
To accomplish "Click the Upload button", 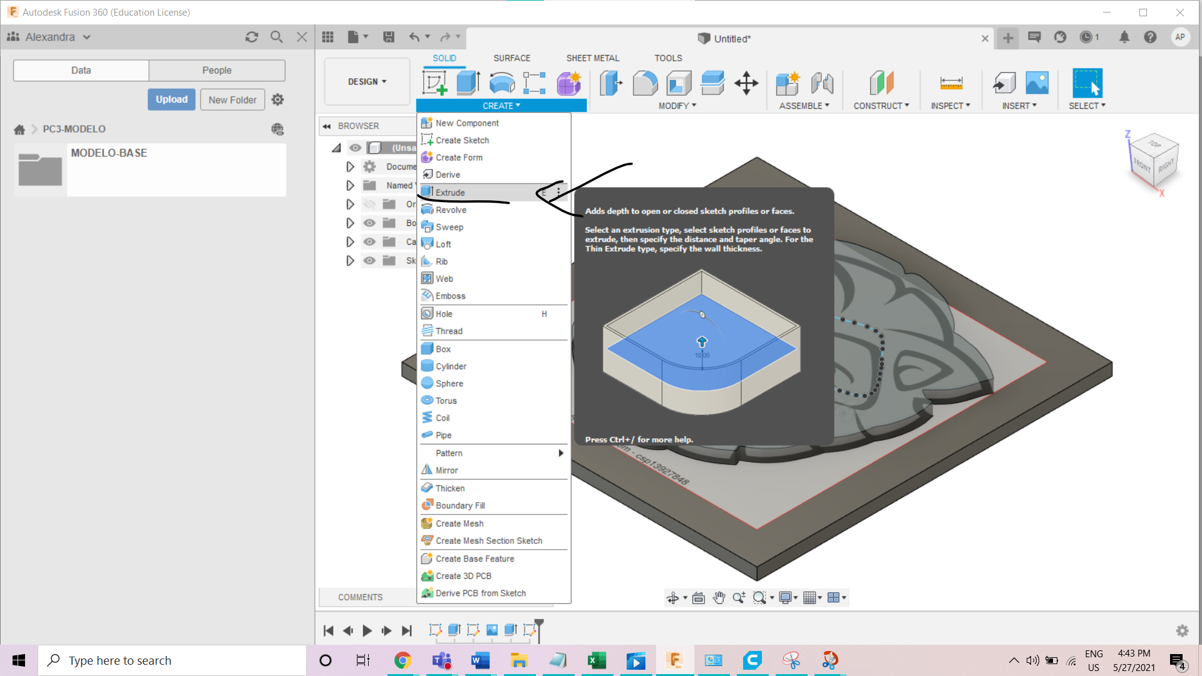I will (172, 100).
